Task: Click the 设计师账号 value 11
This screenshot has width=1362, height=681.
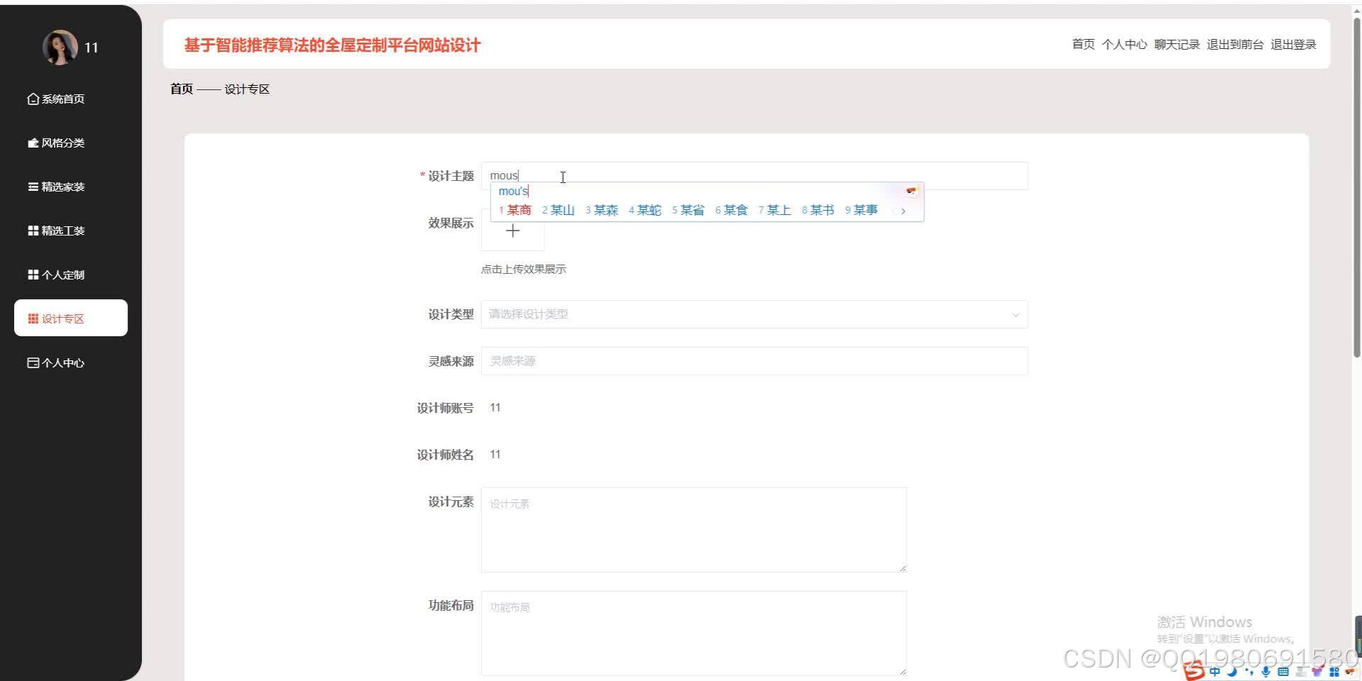Action: [x=495, y=408]
